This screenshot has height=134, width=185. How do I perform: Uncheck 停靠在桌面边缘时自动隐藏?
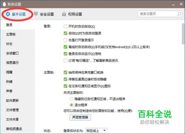(x=65, y=79)
